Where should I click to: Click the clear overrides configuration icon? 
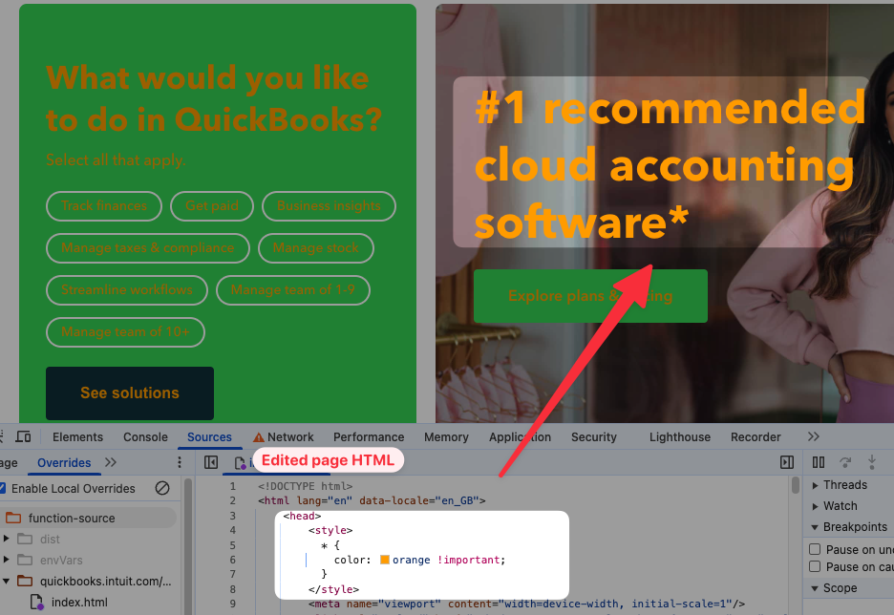point(162,488)
